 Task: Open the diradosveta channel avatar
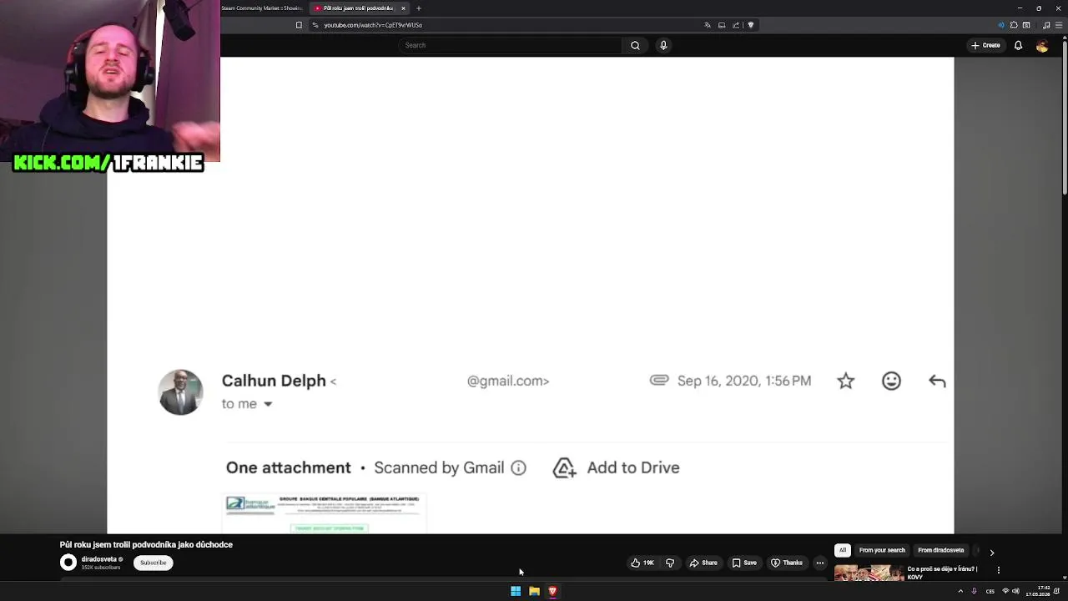tap(68, 563)
